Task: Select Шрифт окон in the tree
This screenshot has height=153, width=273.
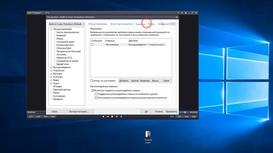Action: 63,64
